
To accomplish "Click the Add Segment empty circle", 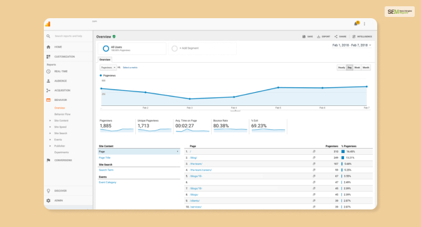I will point(175,48).
